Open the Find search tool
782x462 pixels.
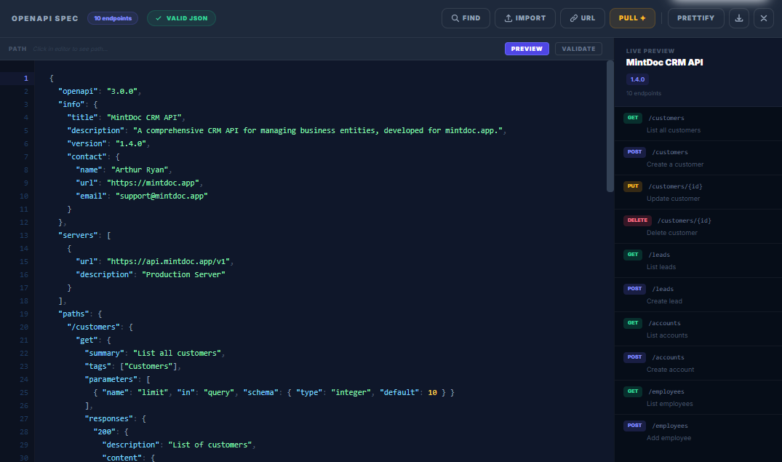466,17
